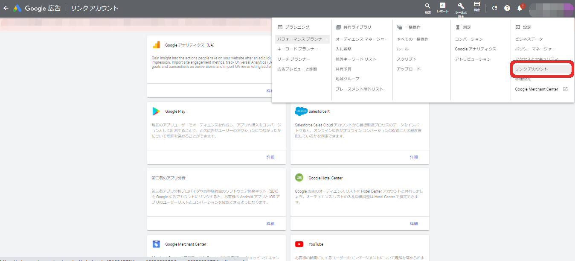Click 詳細 link on Google Hotel Center card
Screen dimensions: 575x261
[414, 223]
